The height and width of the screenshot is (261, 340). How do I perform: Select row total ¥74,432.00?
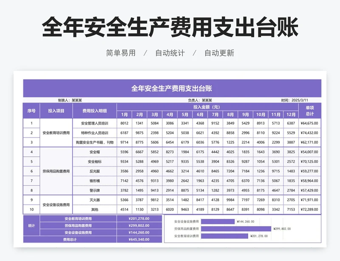(310, 133)
